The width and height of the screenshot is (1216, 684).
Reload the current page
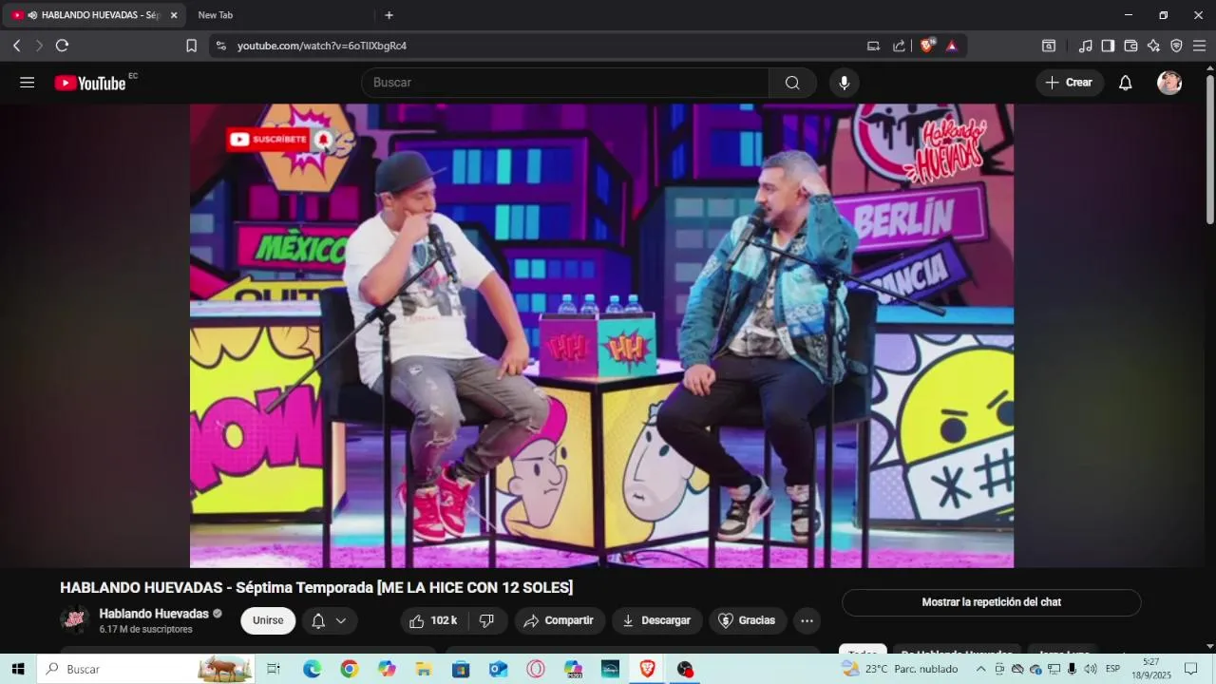click(62, 46)
